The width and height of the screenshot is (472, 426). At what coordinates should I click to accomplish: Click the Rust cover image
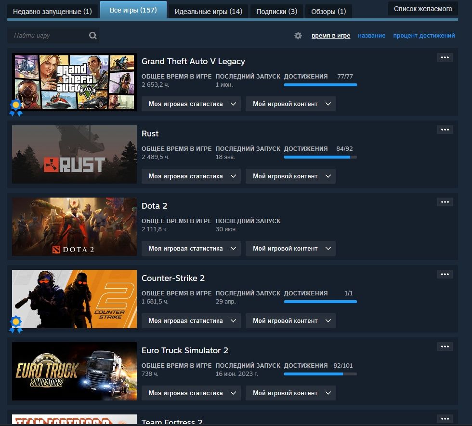pos(74,154)
